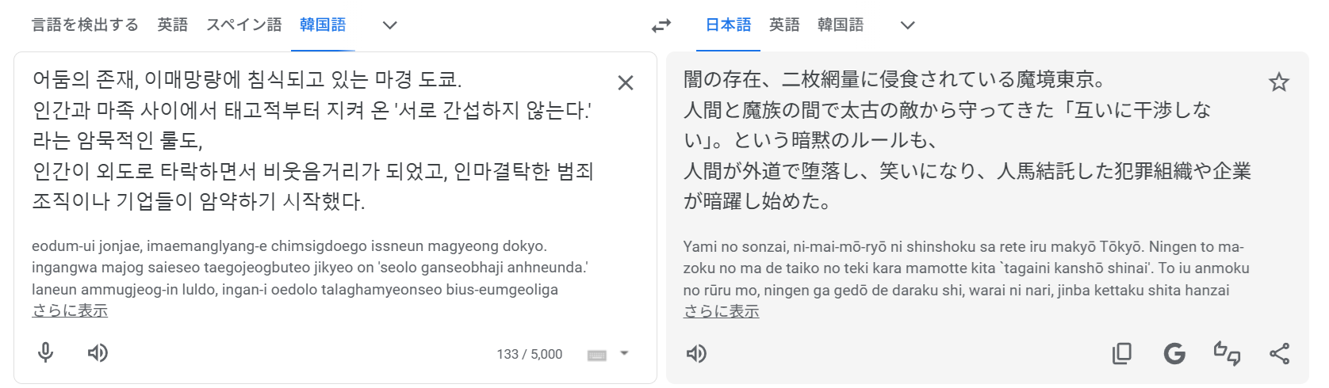Show more of source romanization

click(70, 310)
